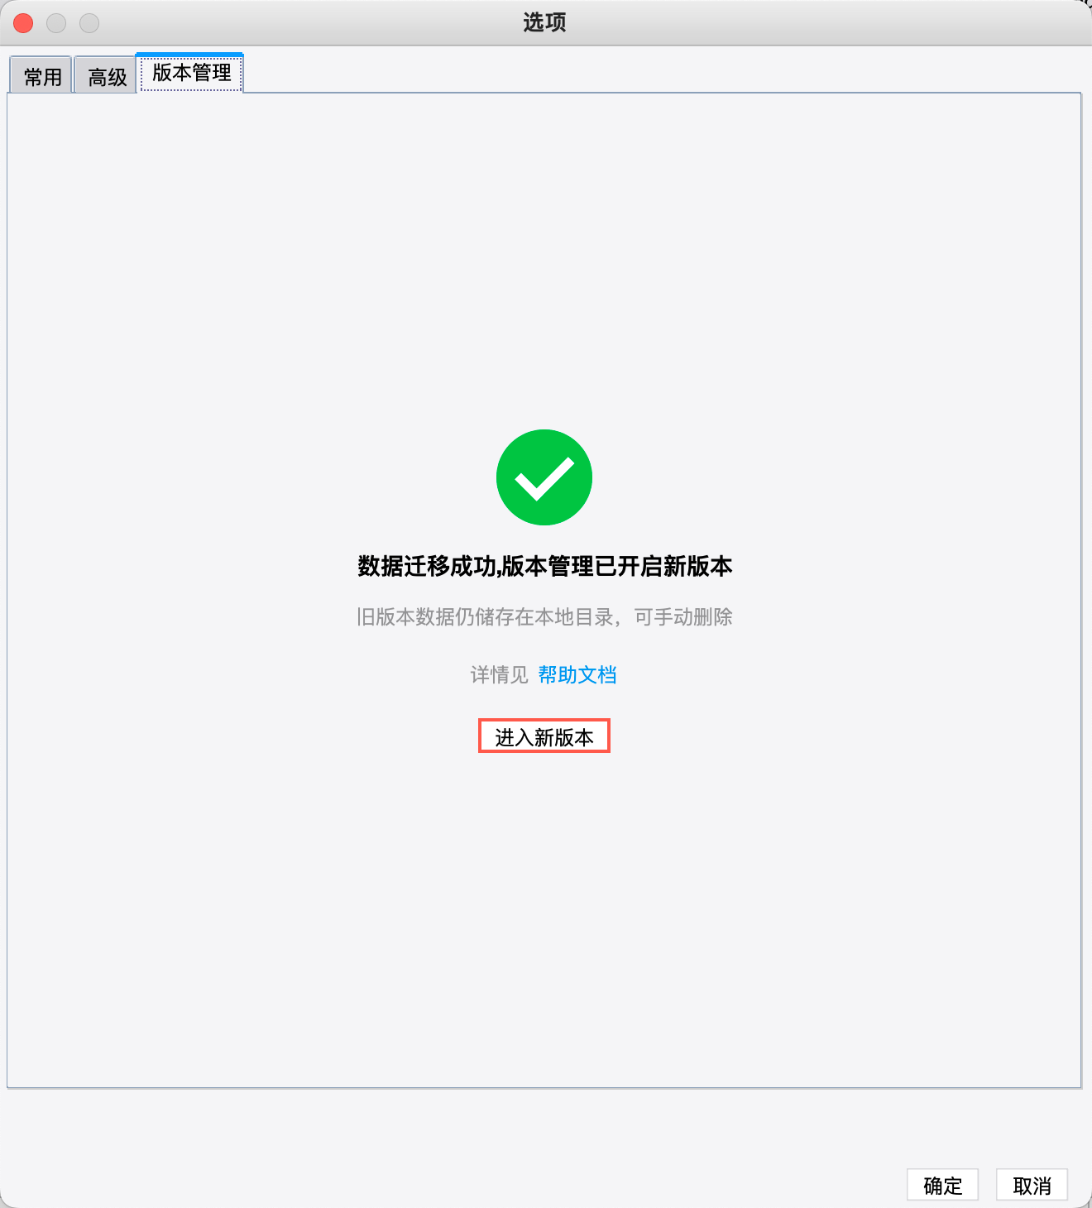Image resolution: width=1092 pixels, height=1208 pixels.
Task: Click the blue help documentation hyperlink
Action: (577, 675)
